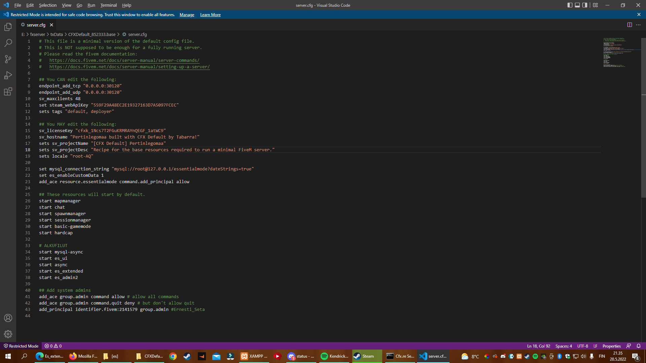Open Accounts icon in activity bar
The image size is (646, 363).
point(8,318)
